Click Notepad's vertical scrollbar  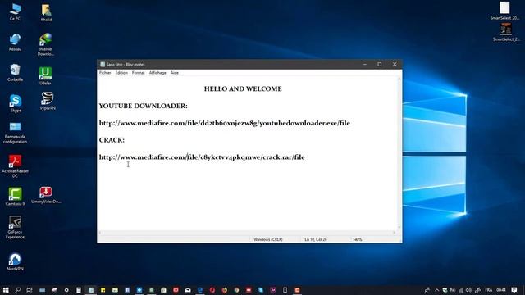click(x=399, y=153)
